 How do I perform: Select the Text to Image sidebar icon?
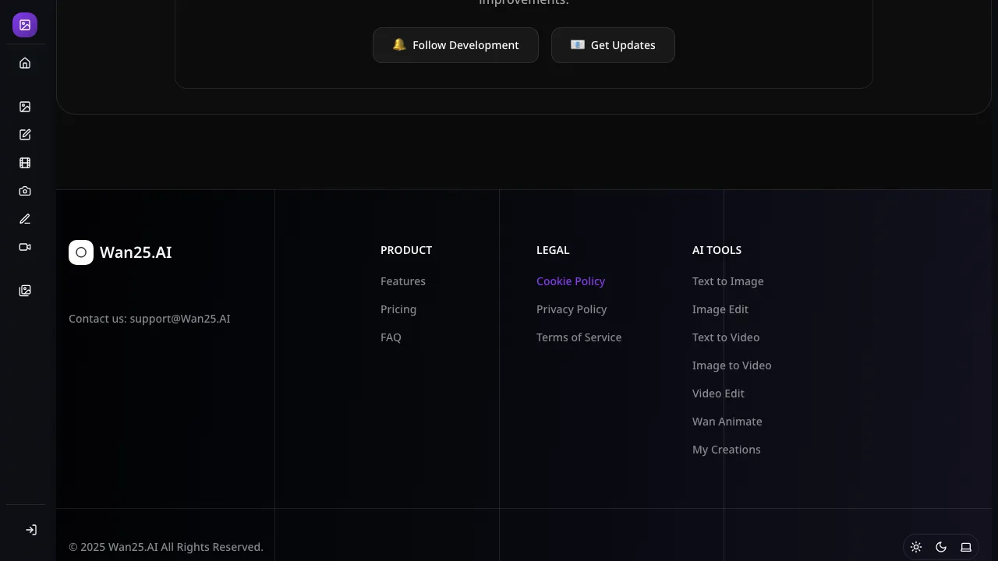point(24,107)
